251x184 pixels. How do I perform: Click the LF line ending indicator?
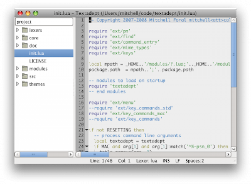pyautogui.click(x=177, y=161)
